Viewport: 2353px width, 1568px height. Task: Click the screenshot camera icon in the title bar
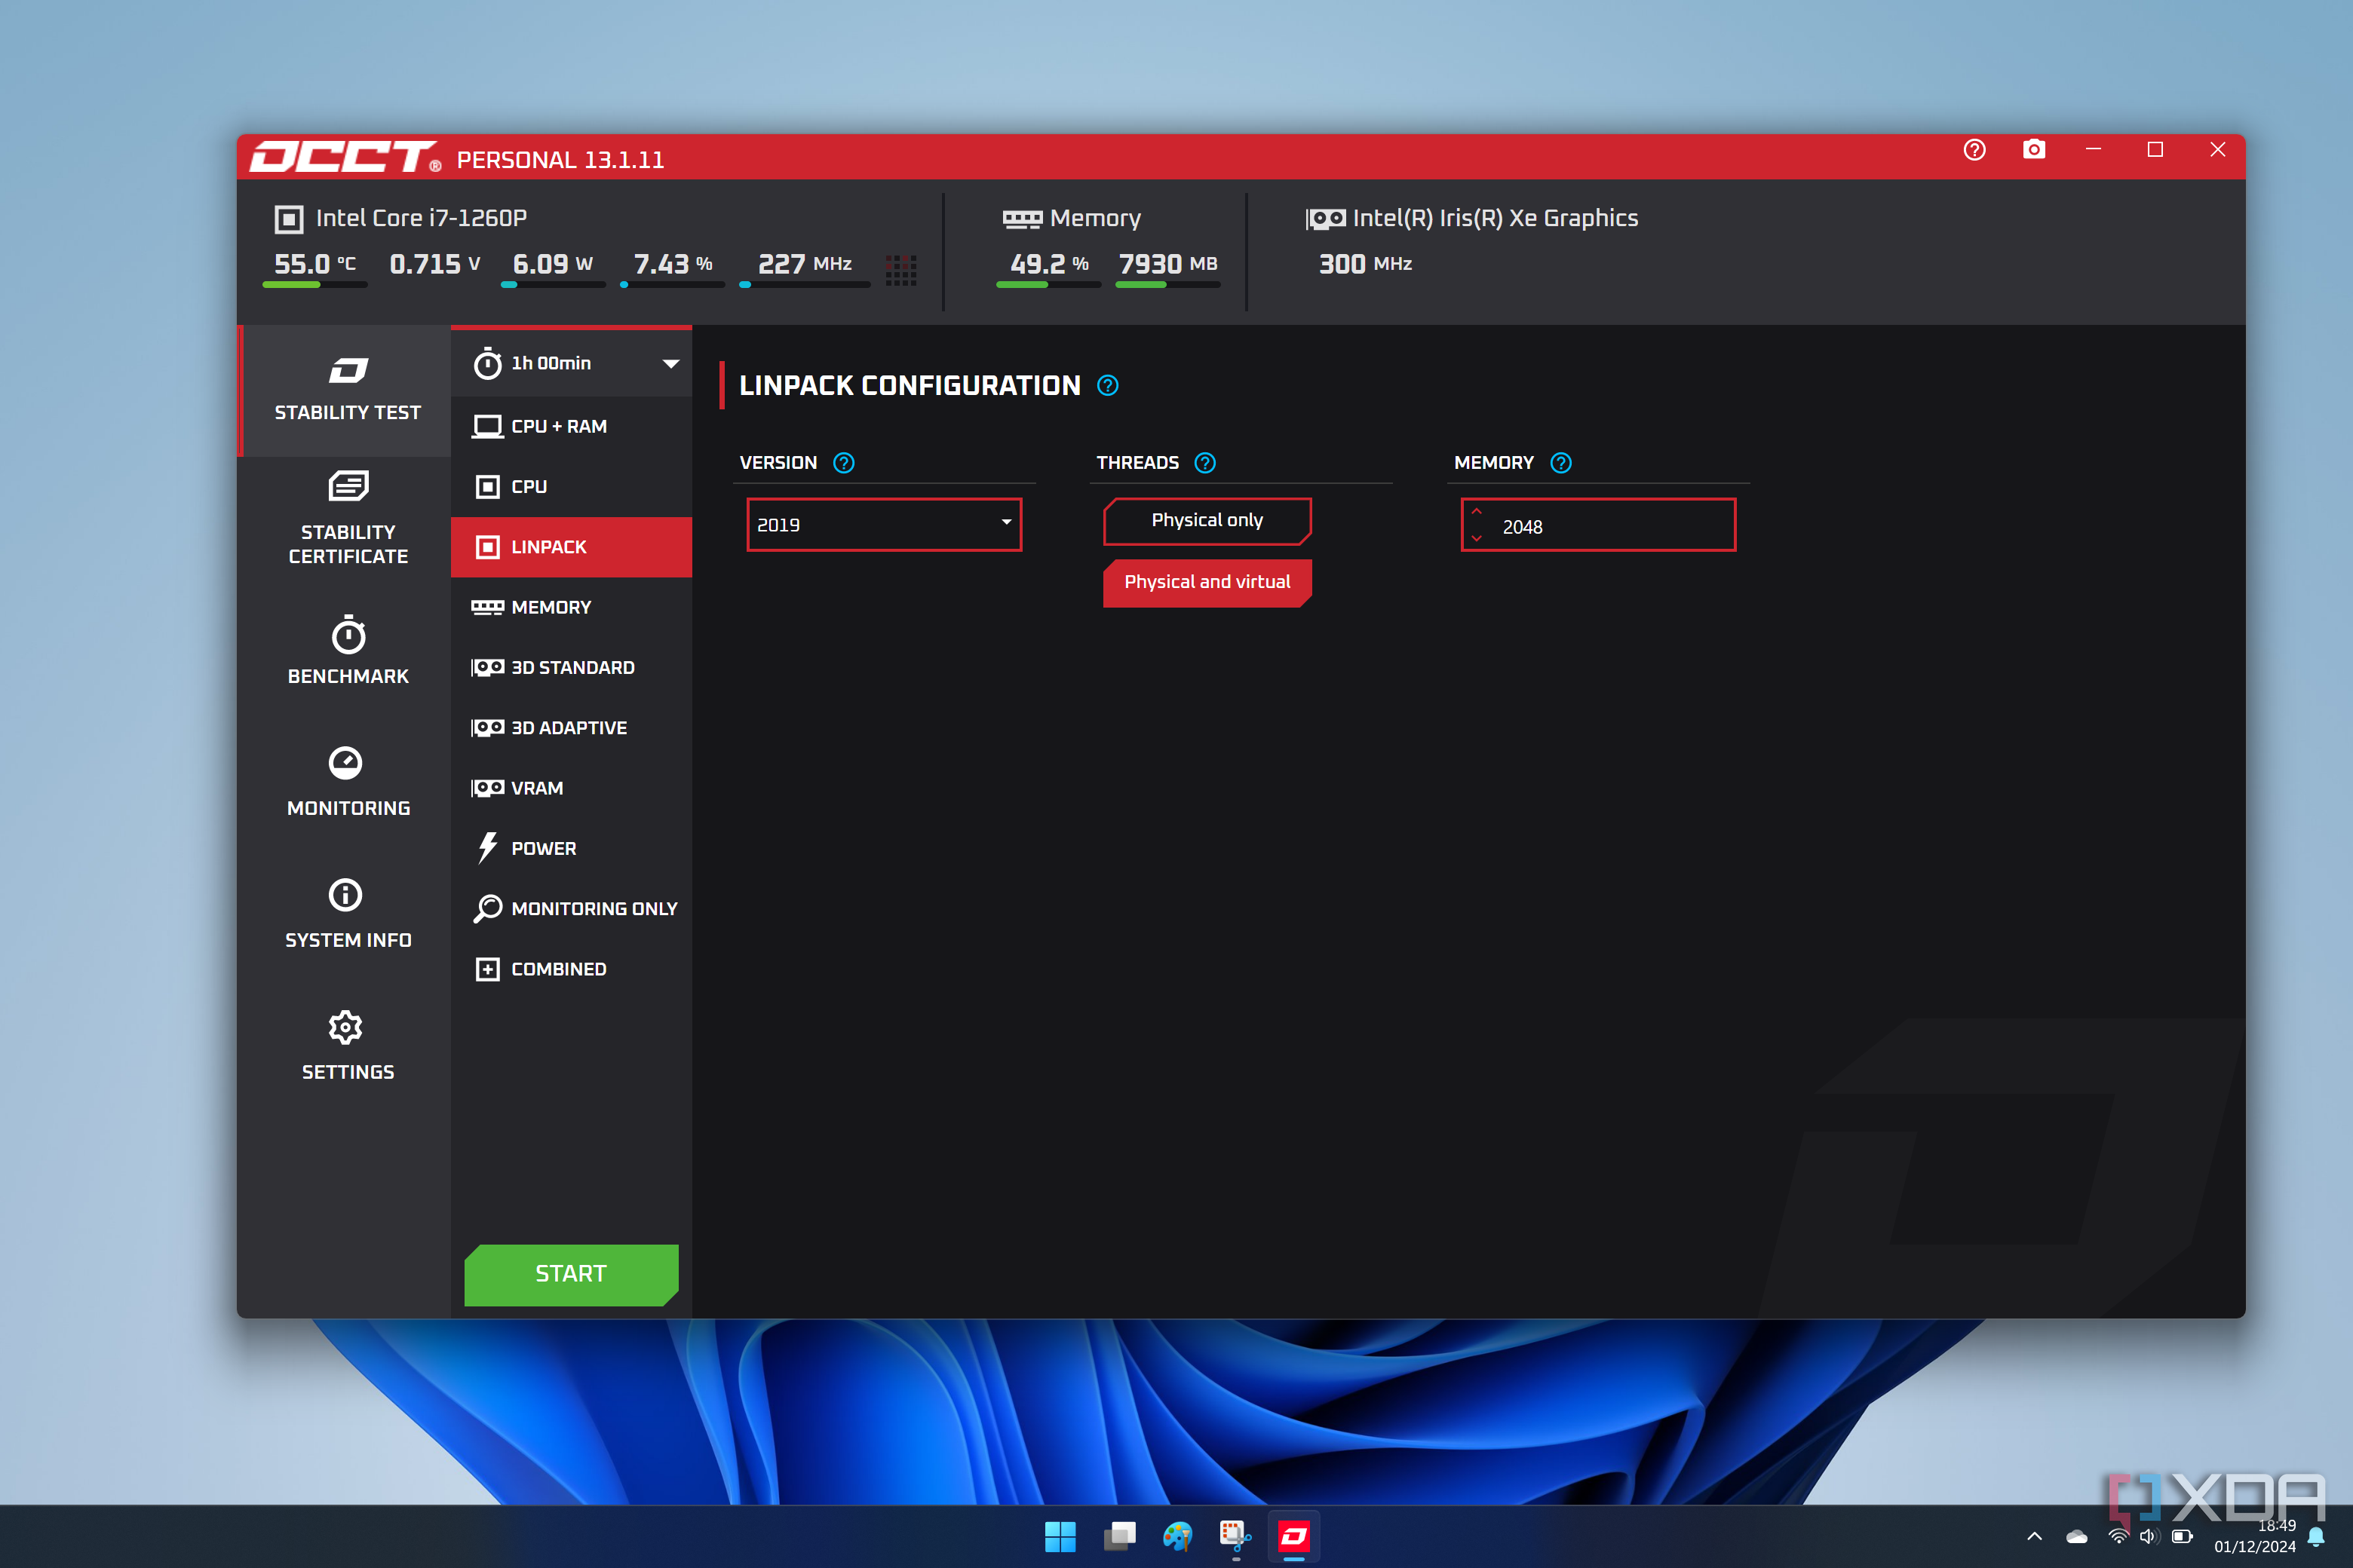coord(2033,150)
